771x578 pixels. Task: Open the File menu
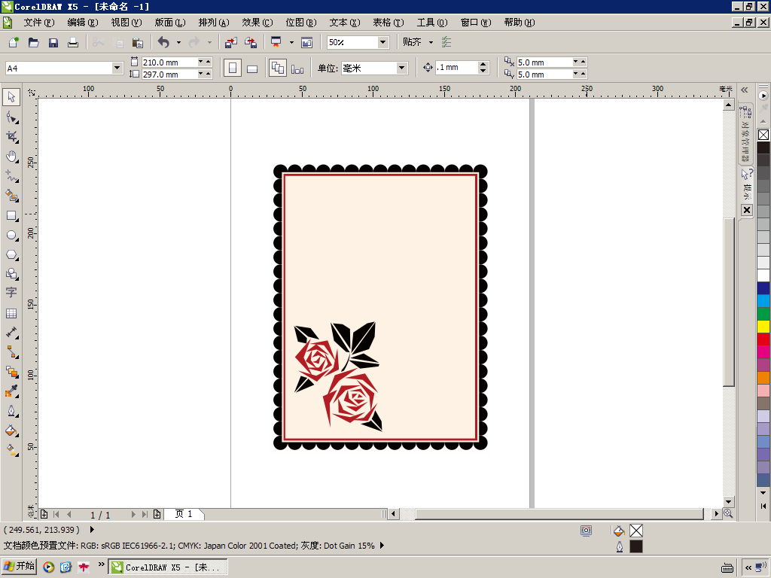(x=39, y=23)
